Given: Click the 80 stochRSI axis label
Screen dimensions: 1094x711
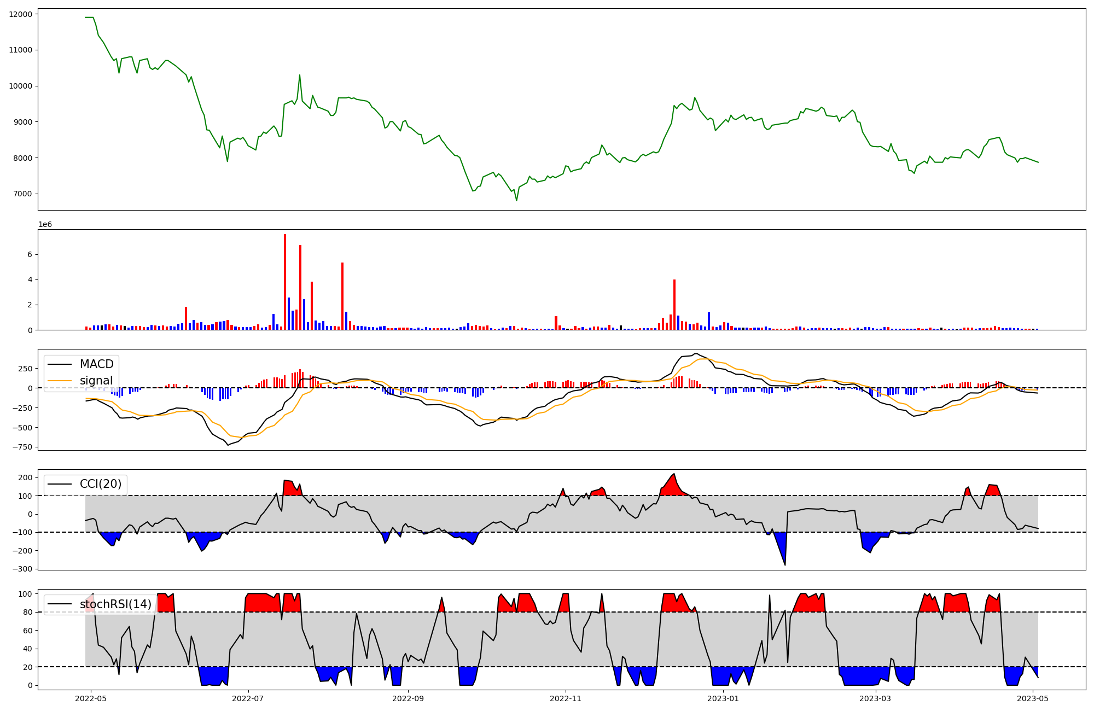Looking at the screenshot, I should point(27,612).
